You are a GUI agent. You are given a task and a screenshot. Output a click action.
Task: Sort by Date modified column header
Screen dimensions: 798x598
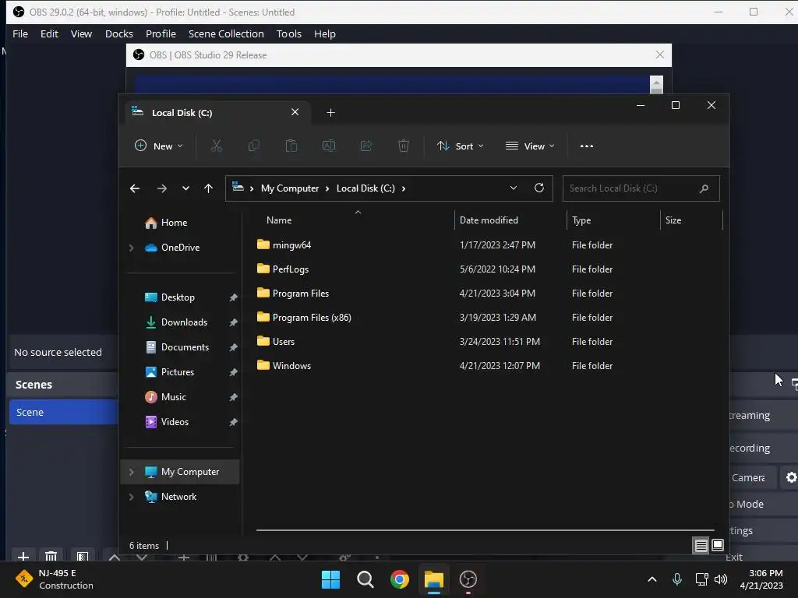489,220
